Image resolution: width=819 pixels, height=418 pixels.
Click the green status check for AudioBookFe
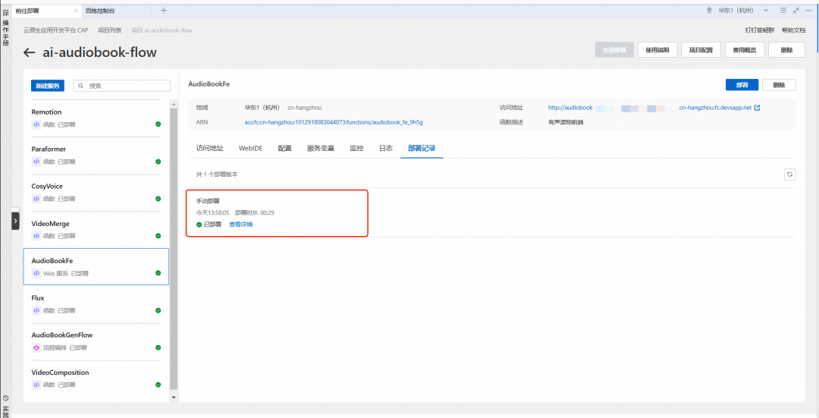[x=158, y=273]
